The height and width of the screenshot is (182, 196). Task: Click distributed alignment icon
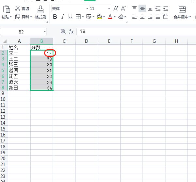166,17
